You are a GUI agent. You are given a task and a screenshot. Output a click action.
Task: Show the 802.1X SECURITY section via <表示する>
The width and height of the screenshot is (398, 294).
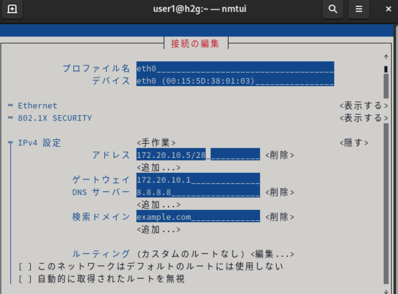[x=364, y=118]
